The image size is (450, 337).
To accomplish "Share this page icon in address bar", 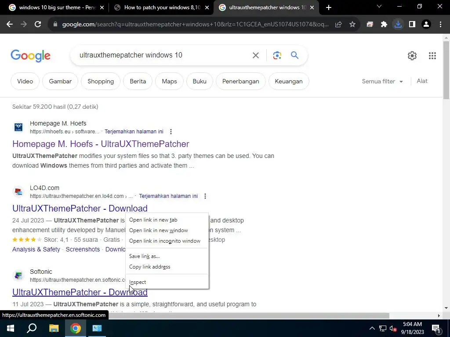I will (338, 25).
